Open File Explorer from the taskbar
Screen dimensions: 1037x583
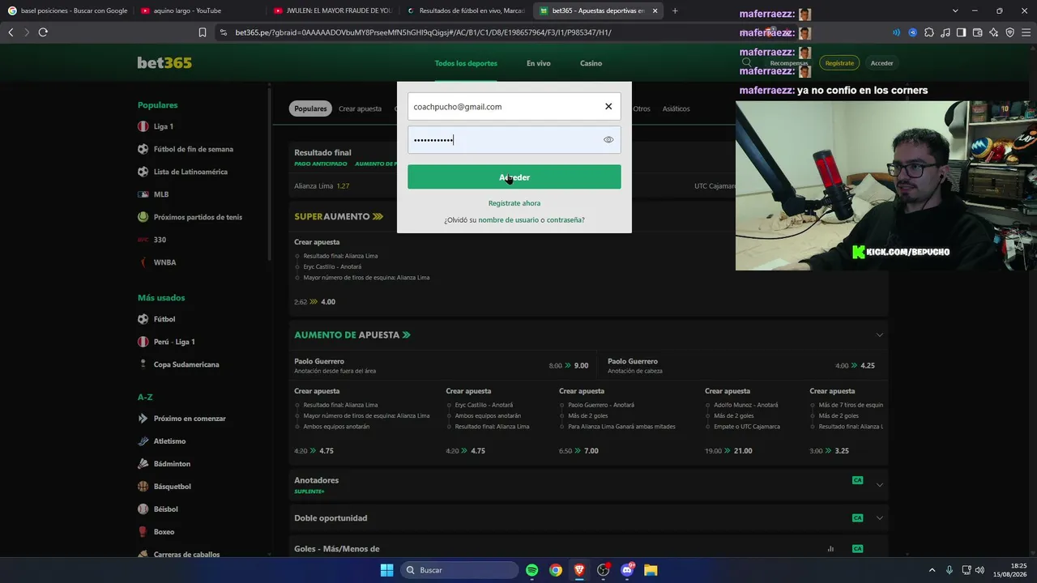651,570
